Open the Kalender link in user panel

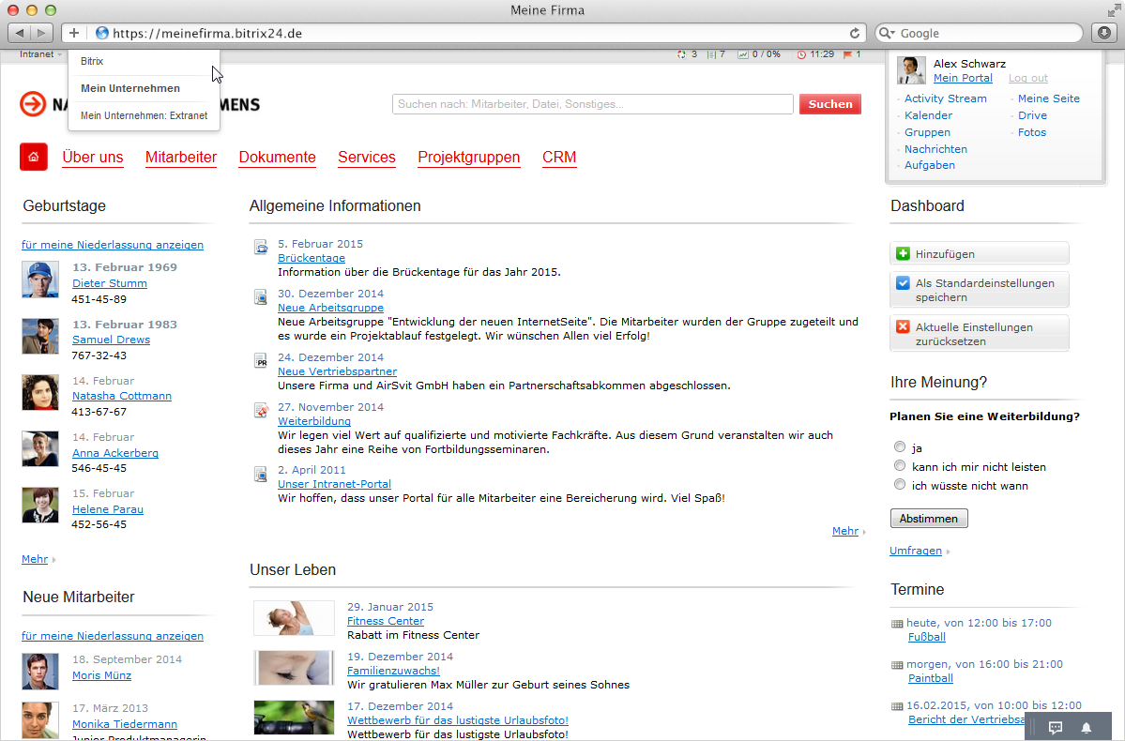pyautogui.click(x=928, y=114)
